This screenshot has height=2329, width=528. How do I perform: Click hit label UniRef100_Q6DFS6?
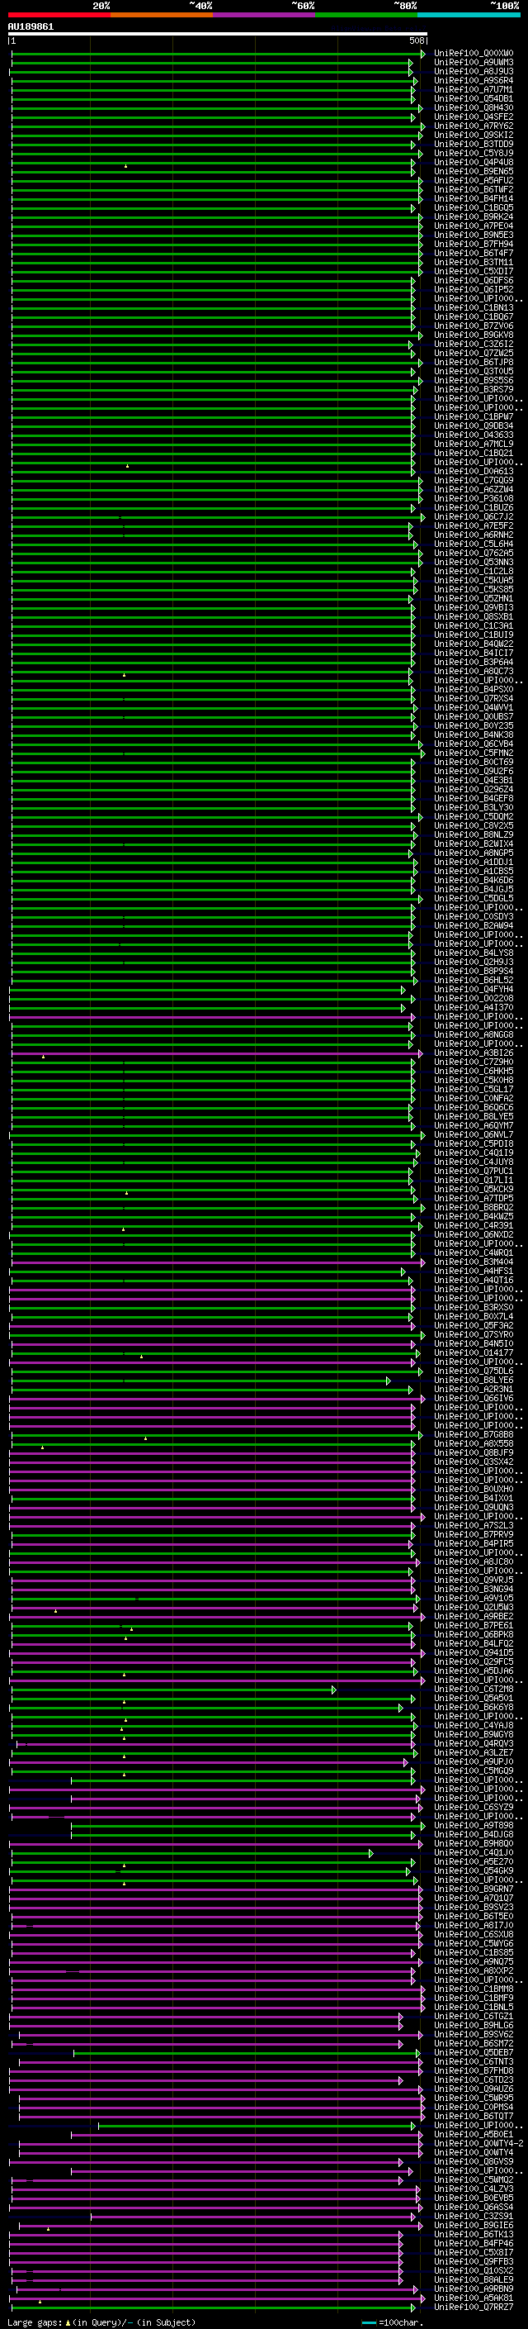(x=474, y=280)
